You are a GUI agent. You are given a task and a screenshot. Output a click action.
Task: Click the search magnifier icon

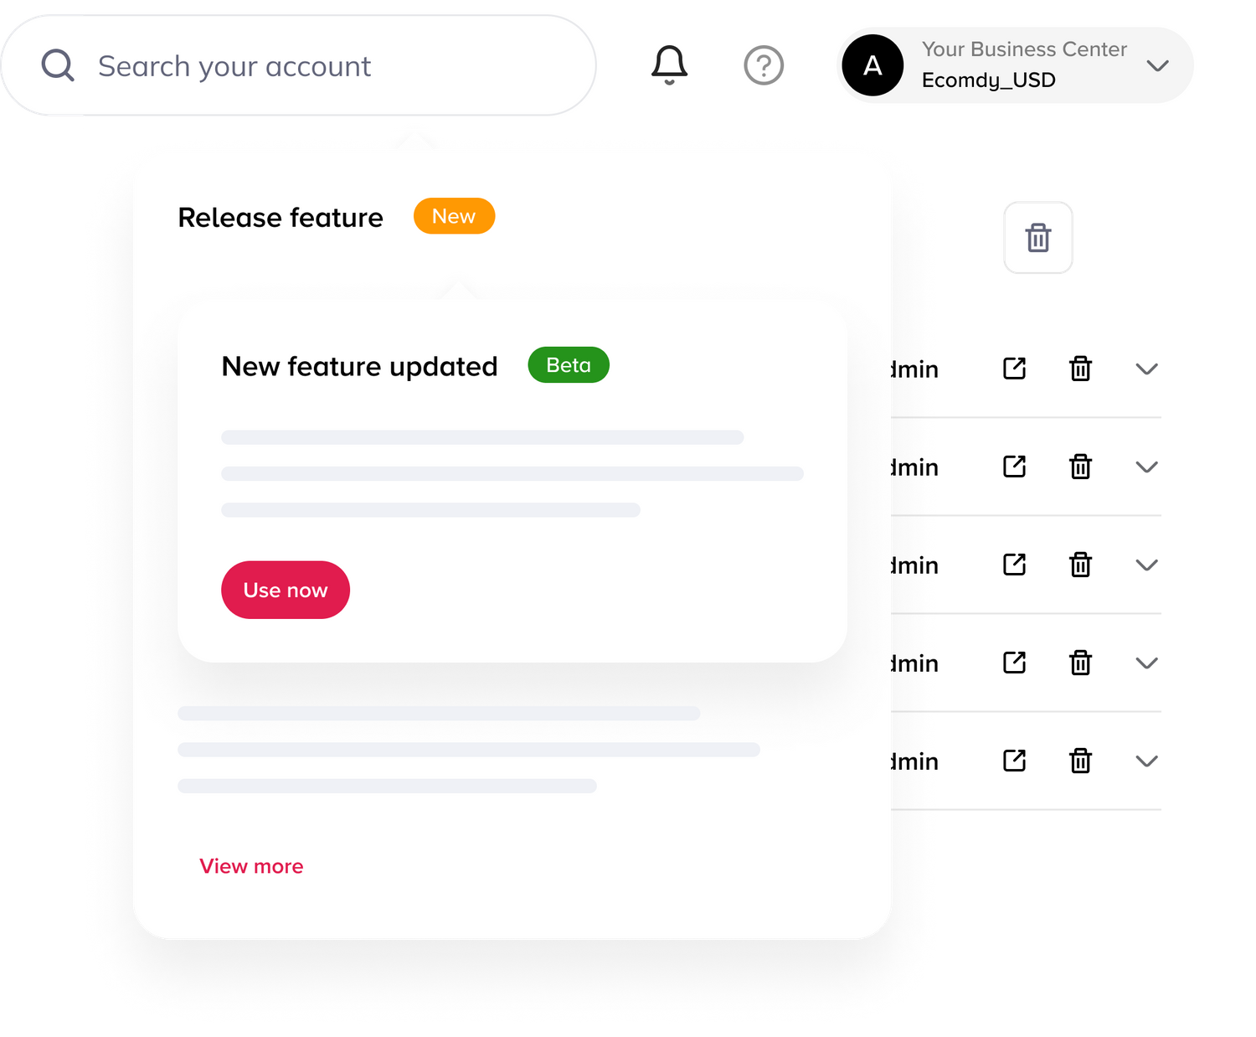(x=58, y=65)
